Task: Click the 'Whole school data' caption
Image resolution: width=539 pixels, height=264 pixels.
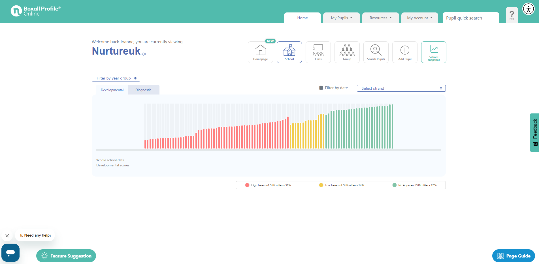Action: [110, 160]
